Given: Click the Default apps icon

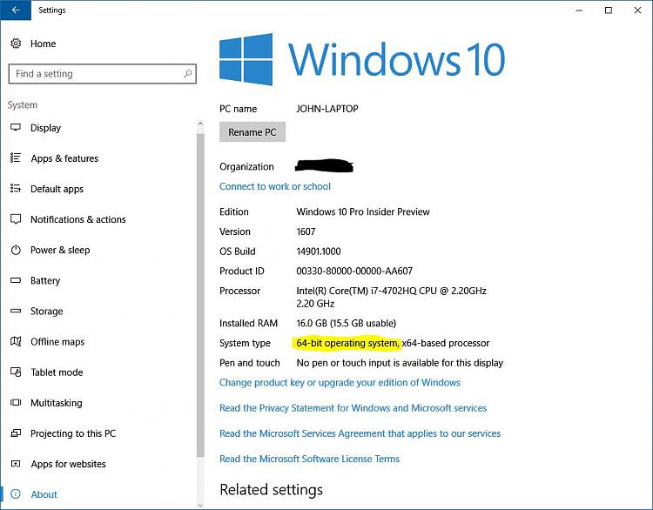Looking at the screenshot, I should click(x=16, y=189).
